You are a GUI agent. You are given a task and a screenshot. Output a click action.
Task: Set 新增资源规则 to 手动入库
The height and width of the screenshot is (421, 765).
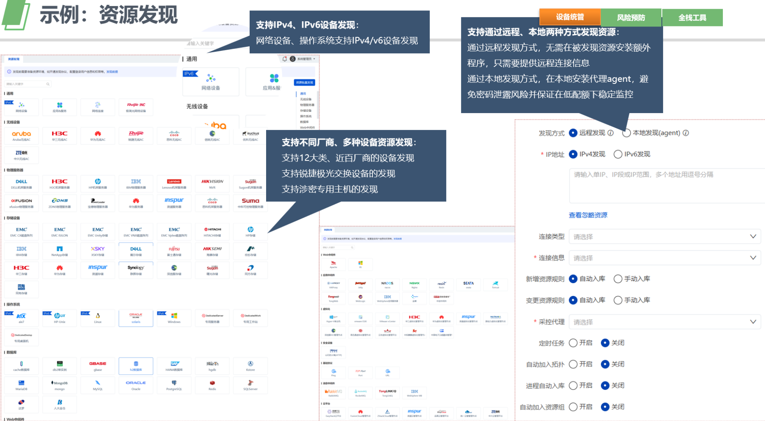pos(618,279)
